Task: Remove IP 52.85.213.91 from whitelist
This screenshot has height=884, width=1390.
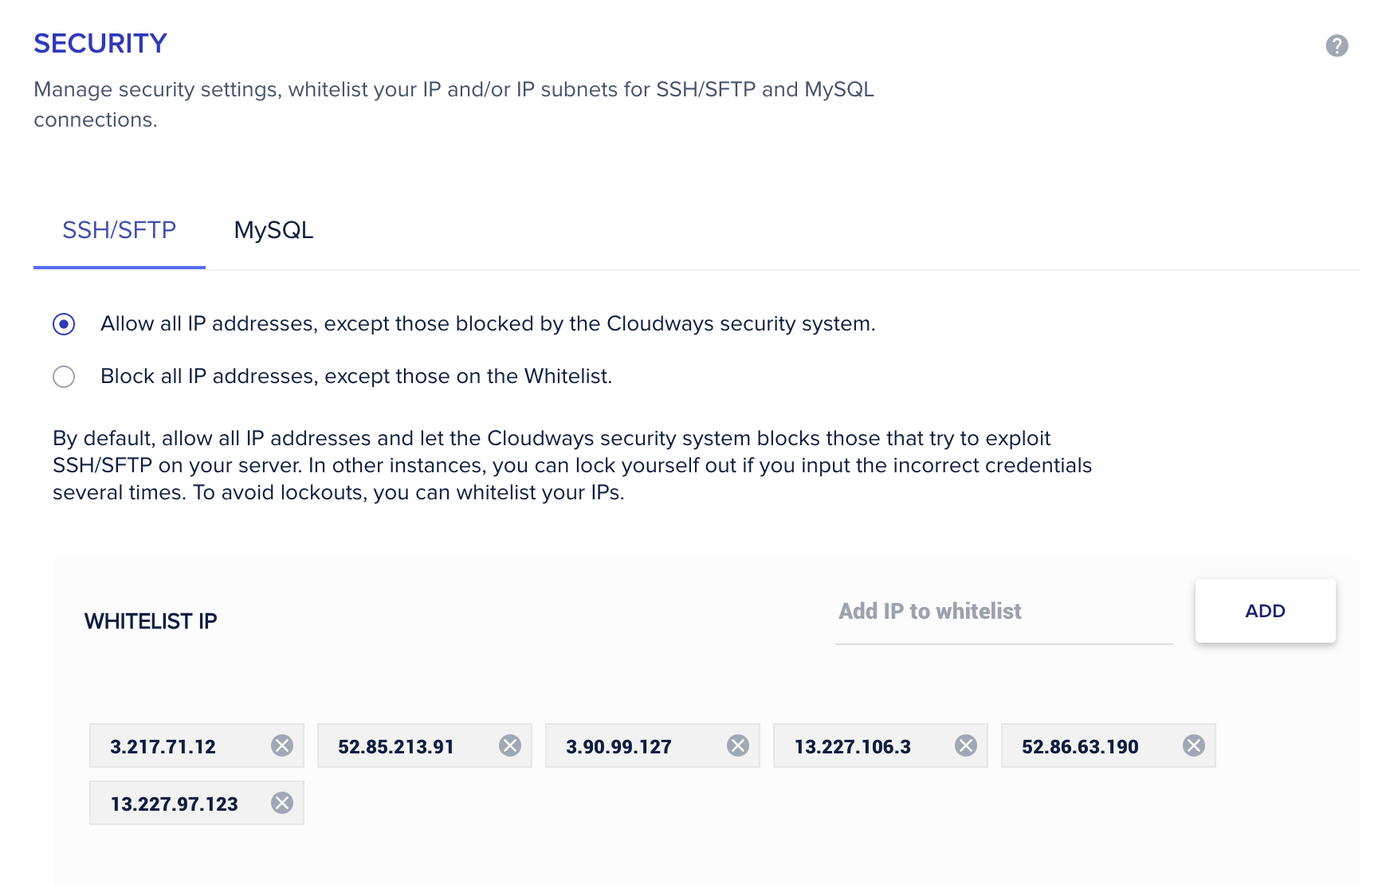Action: click(510, 745)
